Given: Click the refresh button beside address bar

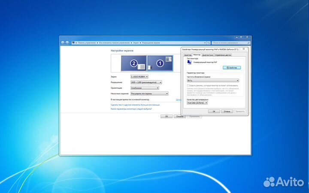Looking at the screenshot, I should coord(209,43).
